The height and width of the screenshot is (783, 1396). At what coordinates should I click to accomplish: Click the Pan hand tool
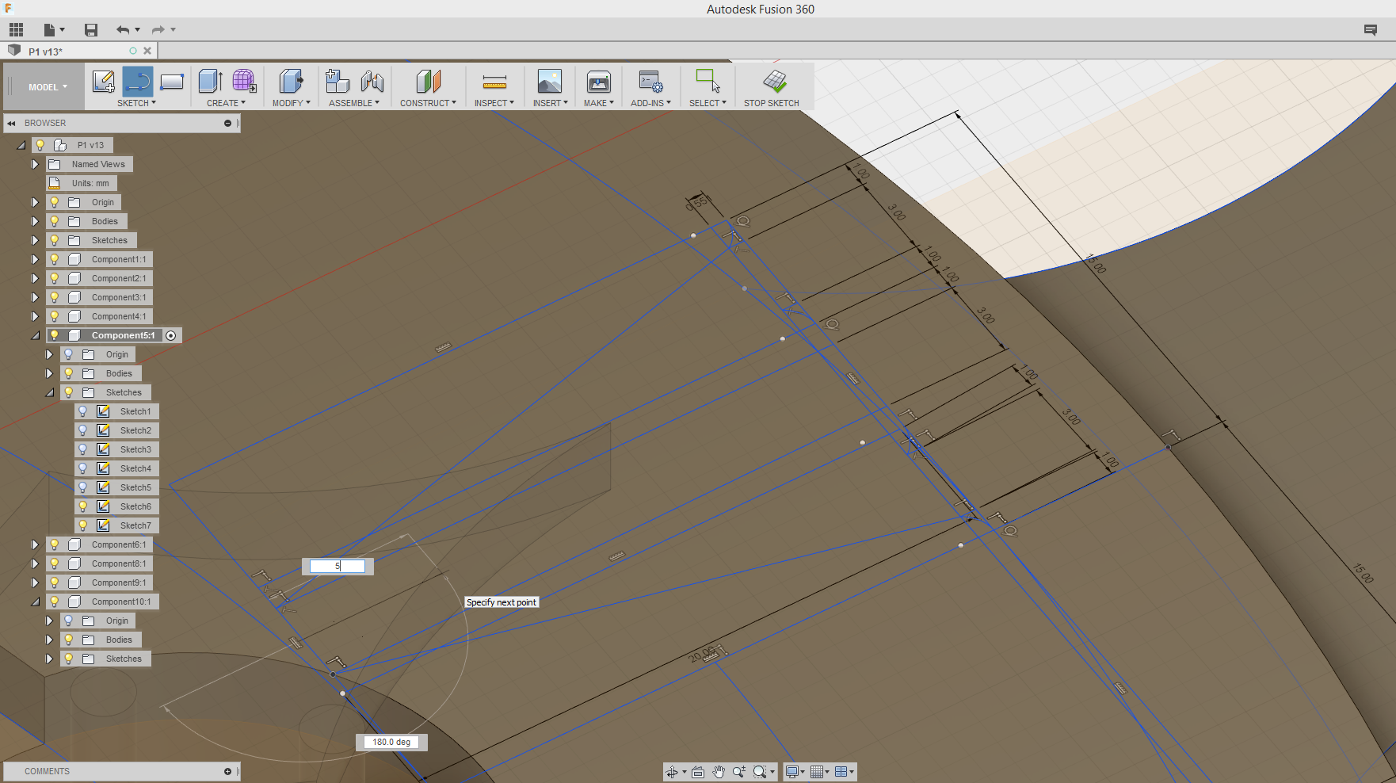click(x=719, y=772)
